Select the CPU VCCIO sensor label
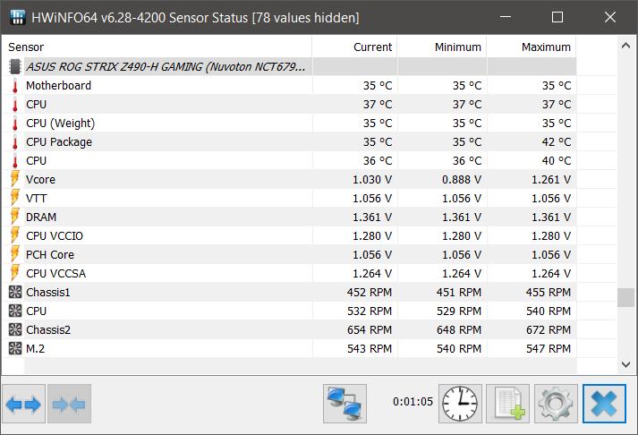The height and width of the screenshot is (435, 638). [x=55, y=236]
